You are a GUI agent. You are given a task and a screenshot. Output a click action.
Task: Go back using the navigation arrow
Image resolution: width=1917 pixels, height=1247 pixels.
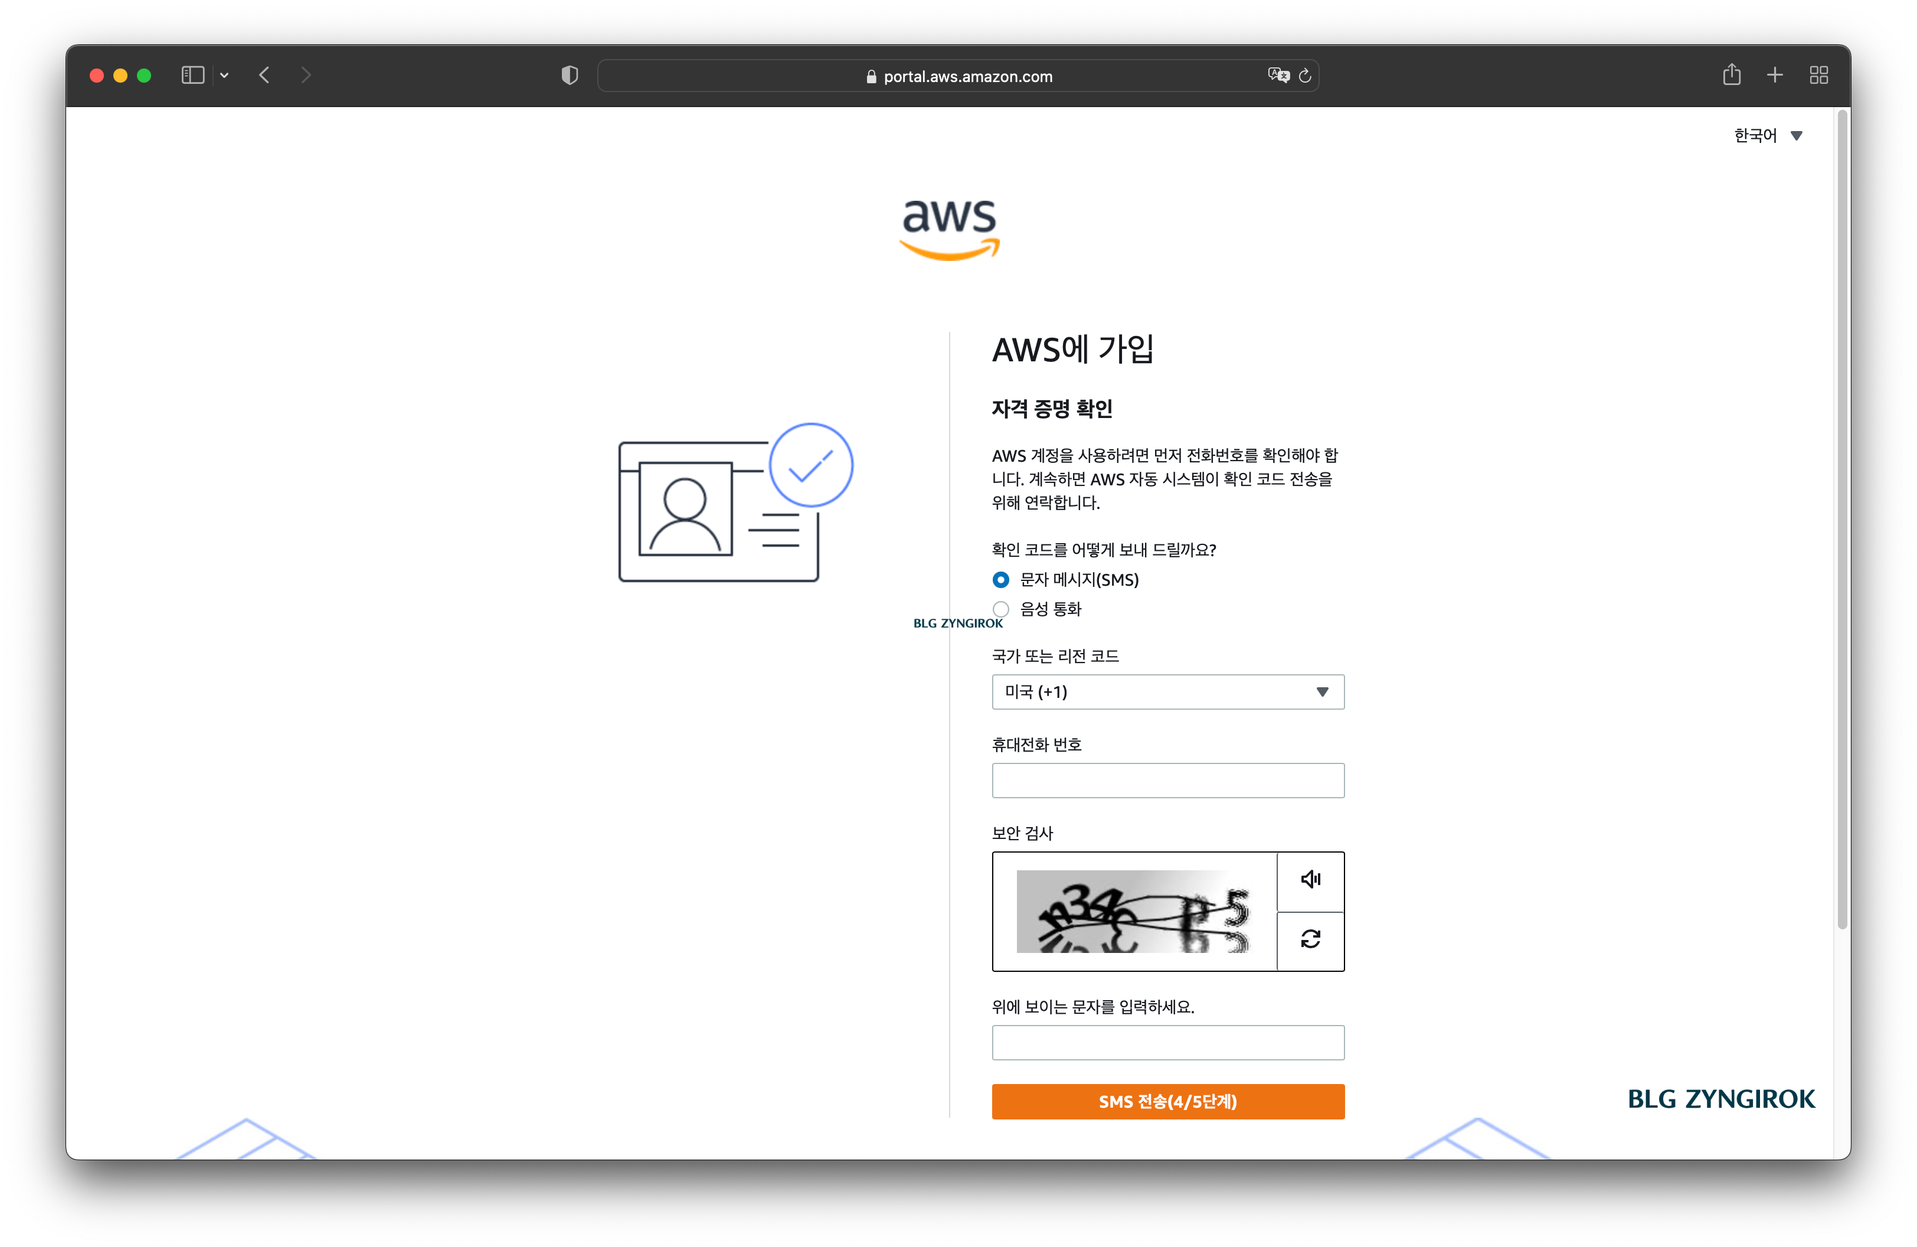(x=264, y=75)
